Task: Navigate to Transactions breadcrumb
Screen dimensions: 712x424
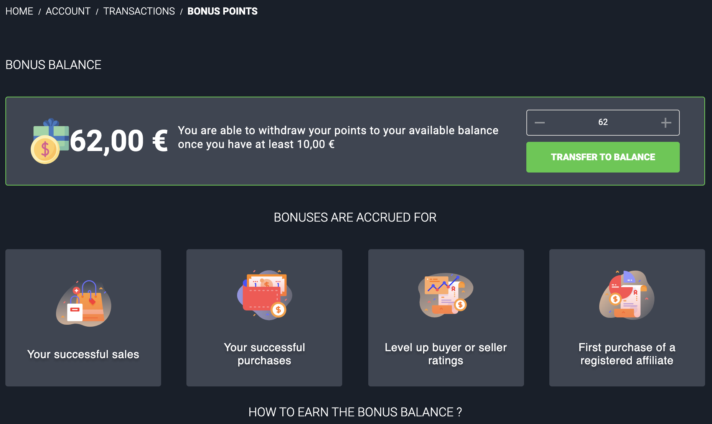Action: point(139,11)
